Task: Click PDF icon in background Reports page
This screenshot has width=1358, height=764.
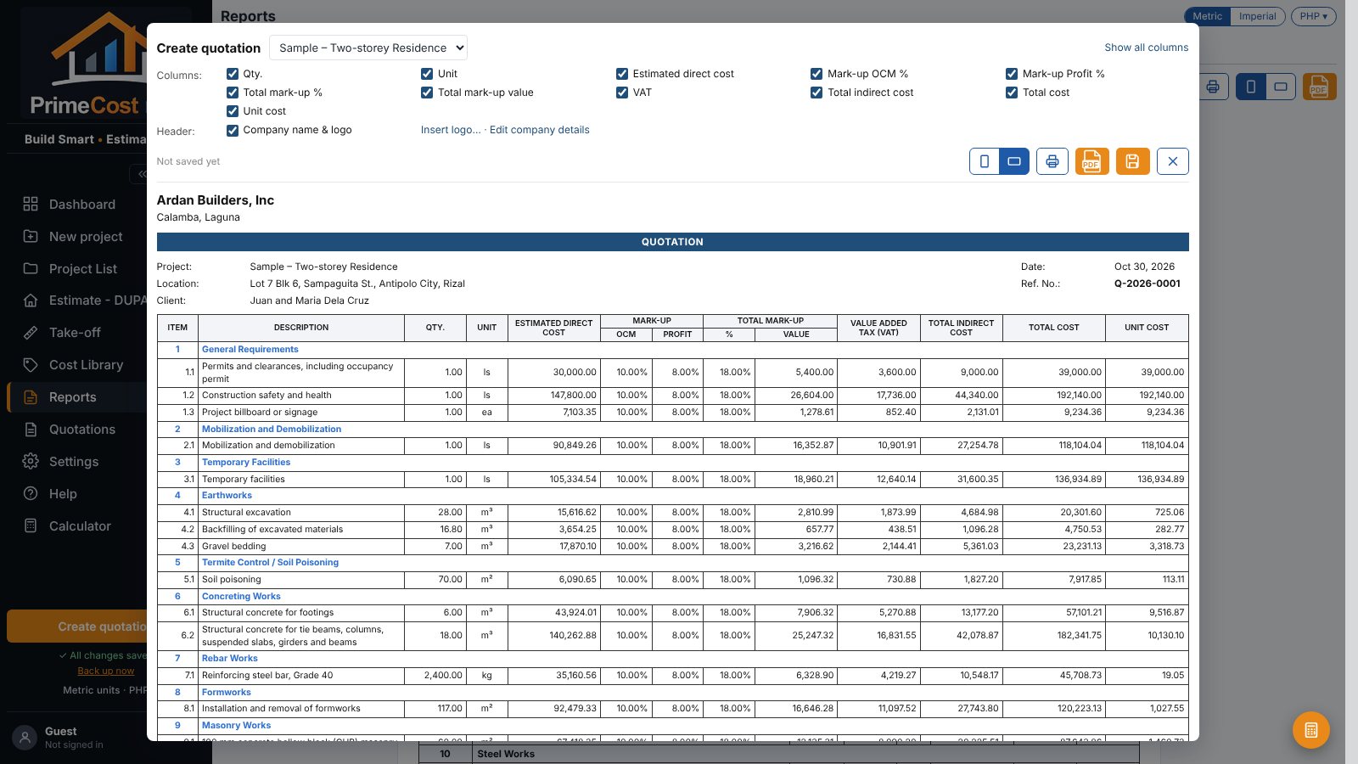Action: (1319, 87)
